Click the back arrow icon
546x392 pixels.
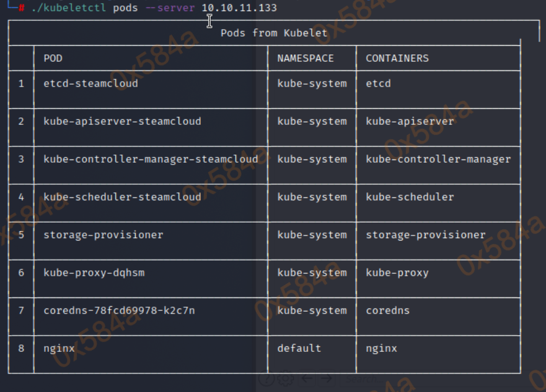(308, 378)
